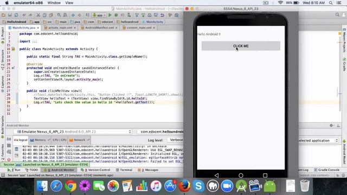Open the app run configuration dropdown
This screenshot has width=347, height=195.
pyautogui.click(x=99, y=15)
